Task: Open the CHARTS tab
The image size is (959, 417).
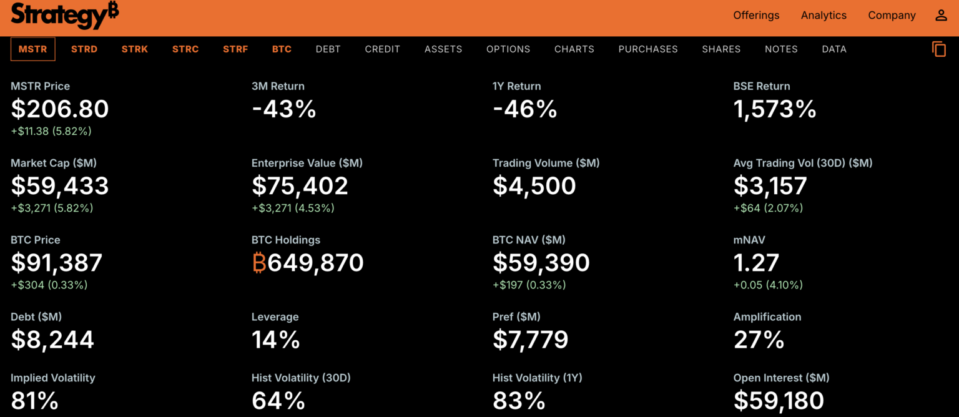Action: tap(574, 49)
